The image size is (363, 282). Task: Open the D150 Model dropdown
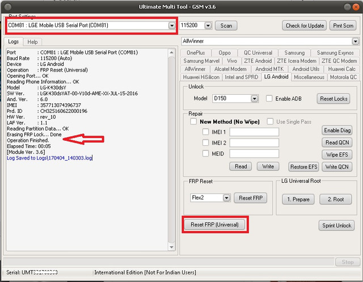coord(255,99)
